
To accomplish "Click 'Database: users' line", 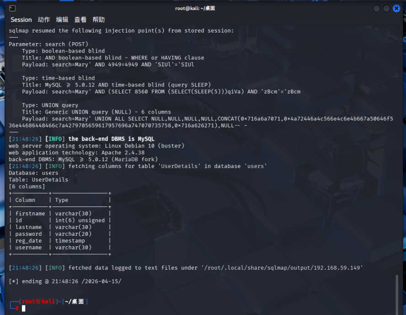I will tap(33, 173).
